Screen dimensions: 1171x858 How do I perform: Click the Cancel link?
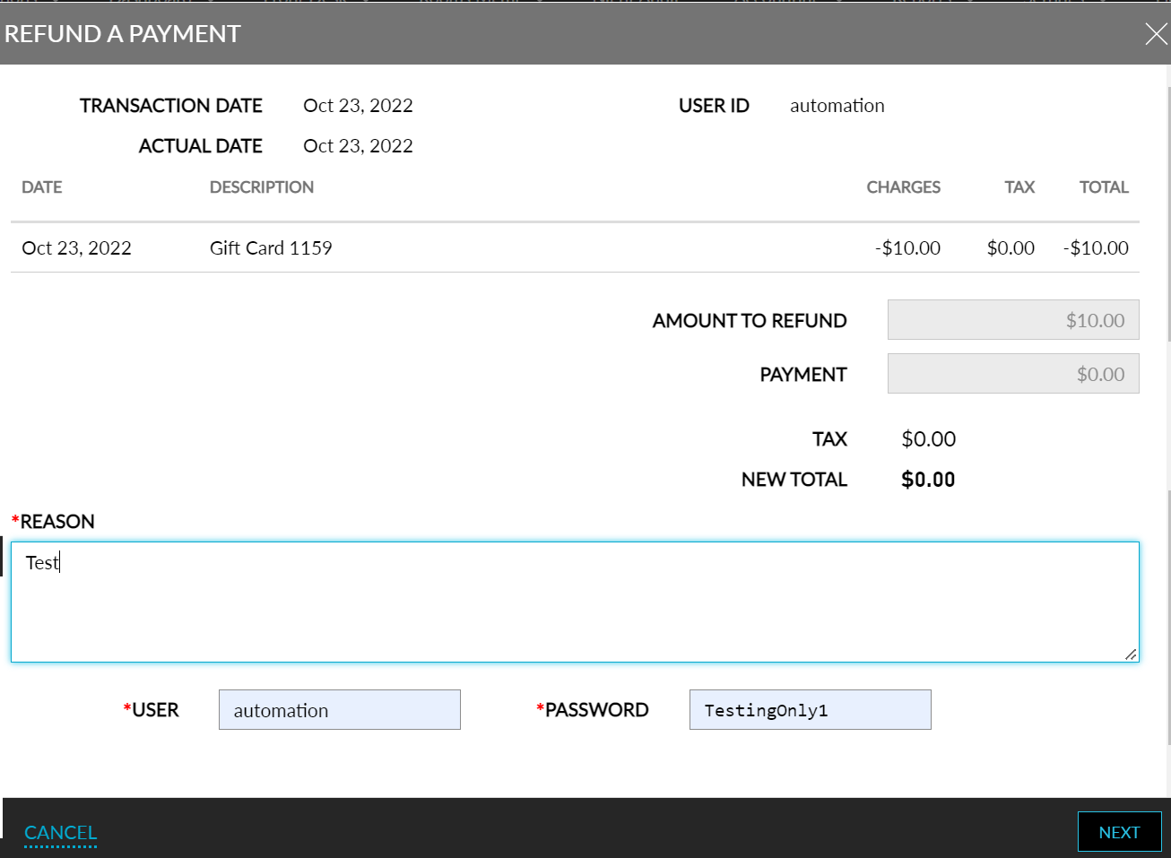pyautogui.click(x=60, y=832)
